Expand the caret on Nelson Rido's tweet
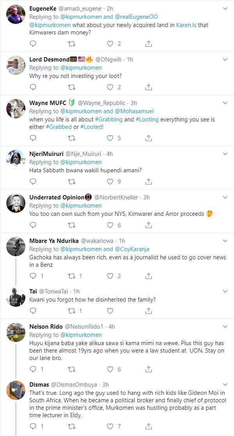This screenshot has width=234, height=436. click(x=225, y=326)
